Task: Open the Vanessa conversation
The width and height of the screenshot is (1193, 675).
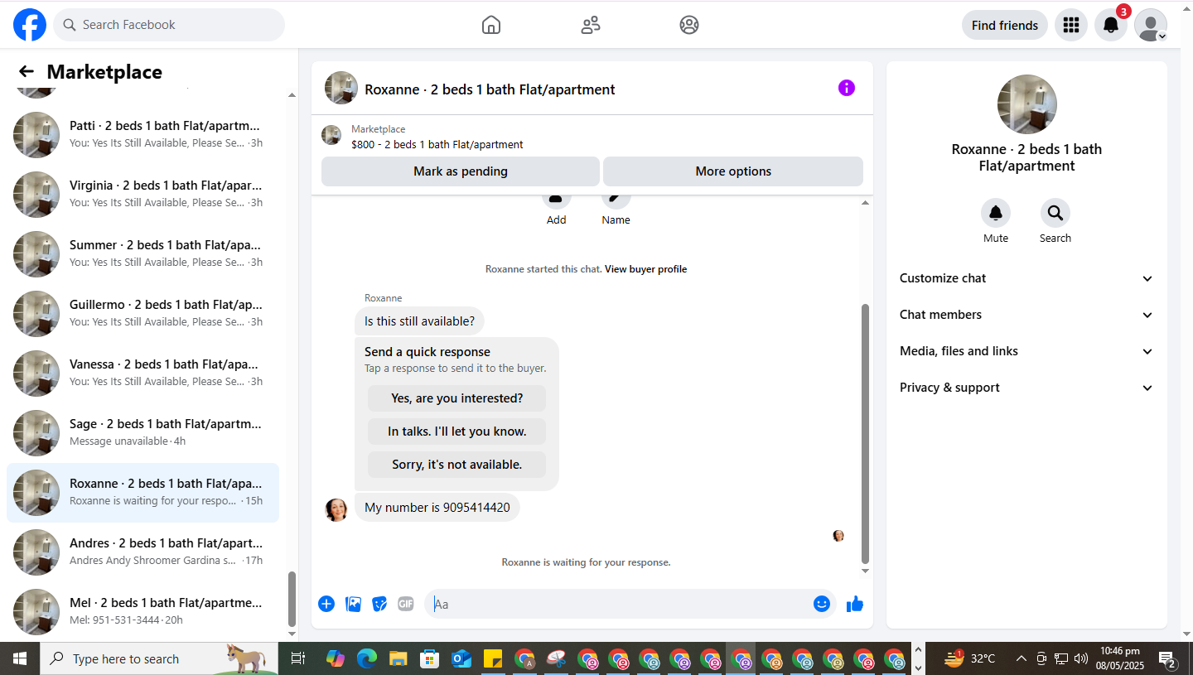Action: 142,374
